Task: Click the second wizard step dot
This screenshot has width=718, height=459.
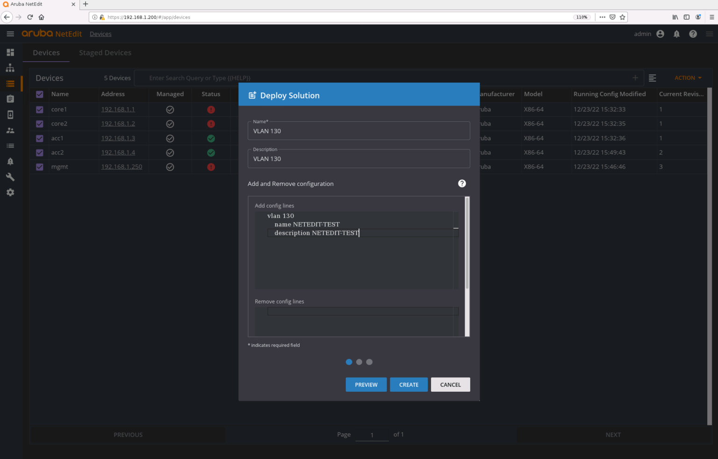Action: tap(359, 362)
